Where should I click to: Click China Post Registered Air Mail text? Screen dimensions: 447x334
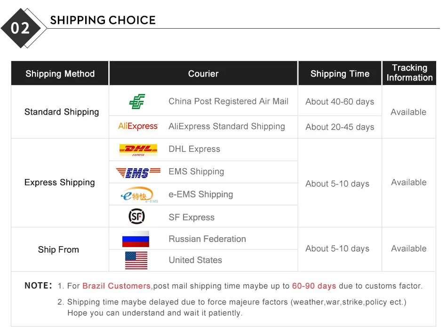click(228, 101)
